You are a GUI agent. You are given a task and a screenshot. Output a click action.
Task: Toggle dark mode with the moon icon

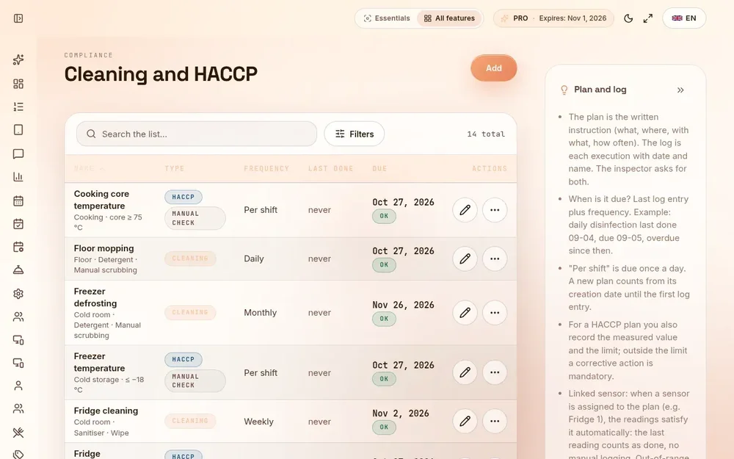click(x=628, y=18)
